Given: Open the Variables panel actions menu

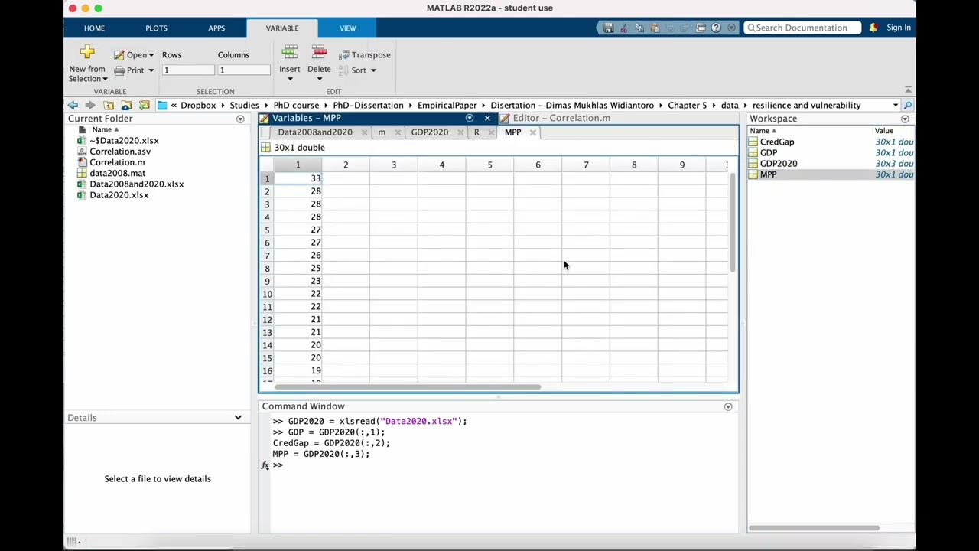Looking at the screenshot, I should 470,118.
